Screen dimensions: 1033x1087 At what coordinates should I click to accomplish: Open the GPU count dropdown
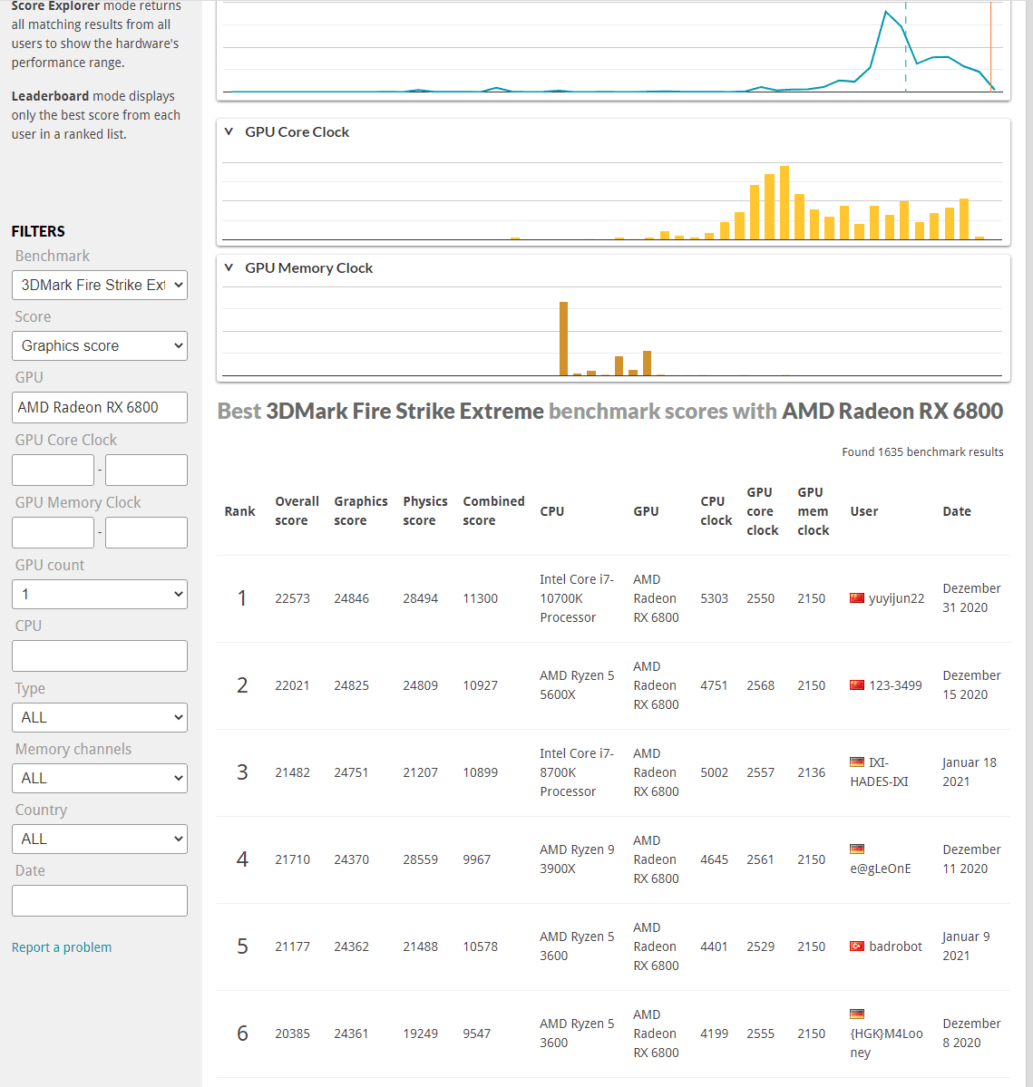100,594
